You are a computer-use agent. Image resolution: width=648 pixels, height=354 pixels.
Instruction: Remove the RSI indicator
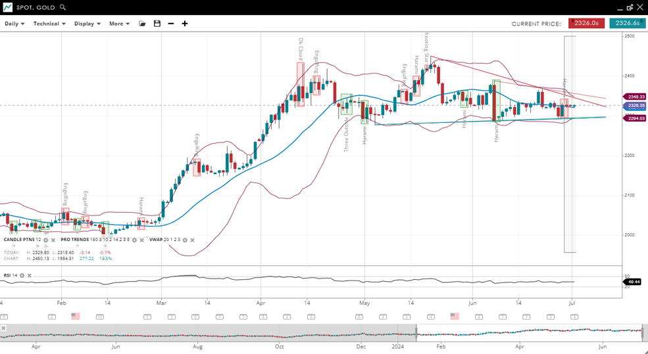(30, 276)
